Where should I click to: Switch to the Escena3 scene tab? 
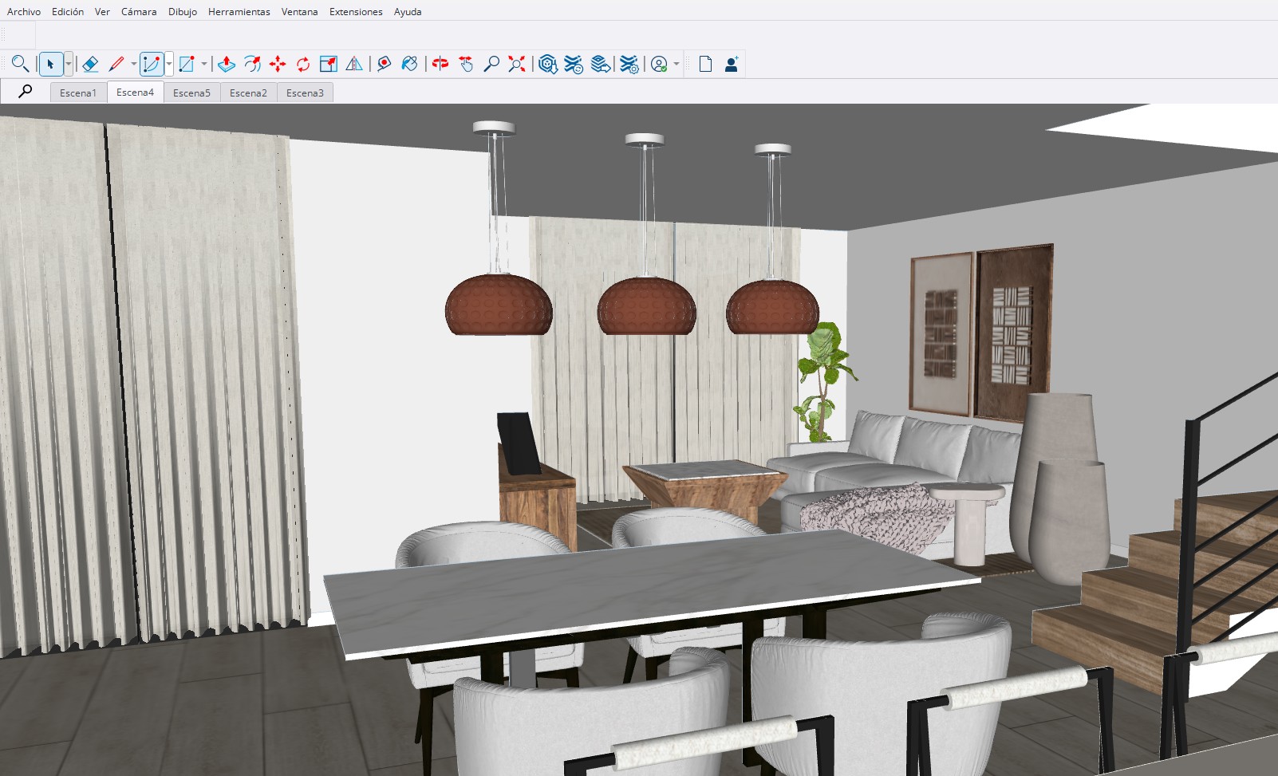[305, 93]
